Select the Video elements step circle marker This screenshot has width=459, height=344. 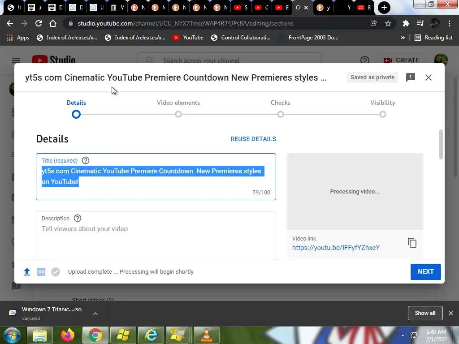click(x=178, y=114)
